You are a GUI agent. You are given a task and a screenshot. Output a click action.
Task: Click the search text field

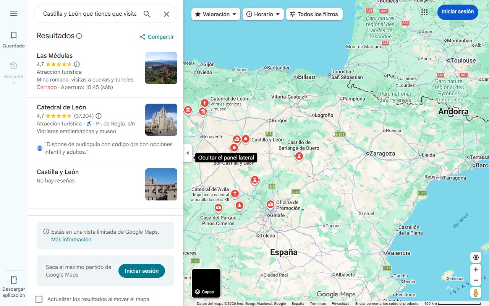[x=90, y=14]
